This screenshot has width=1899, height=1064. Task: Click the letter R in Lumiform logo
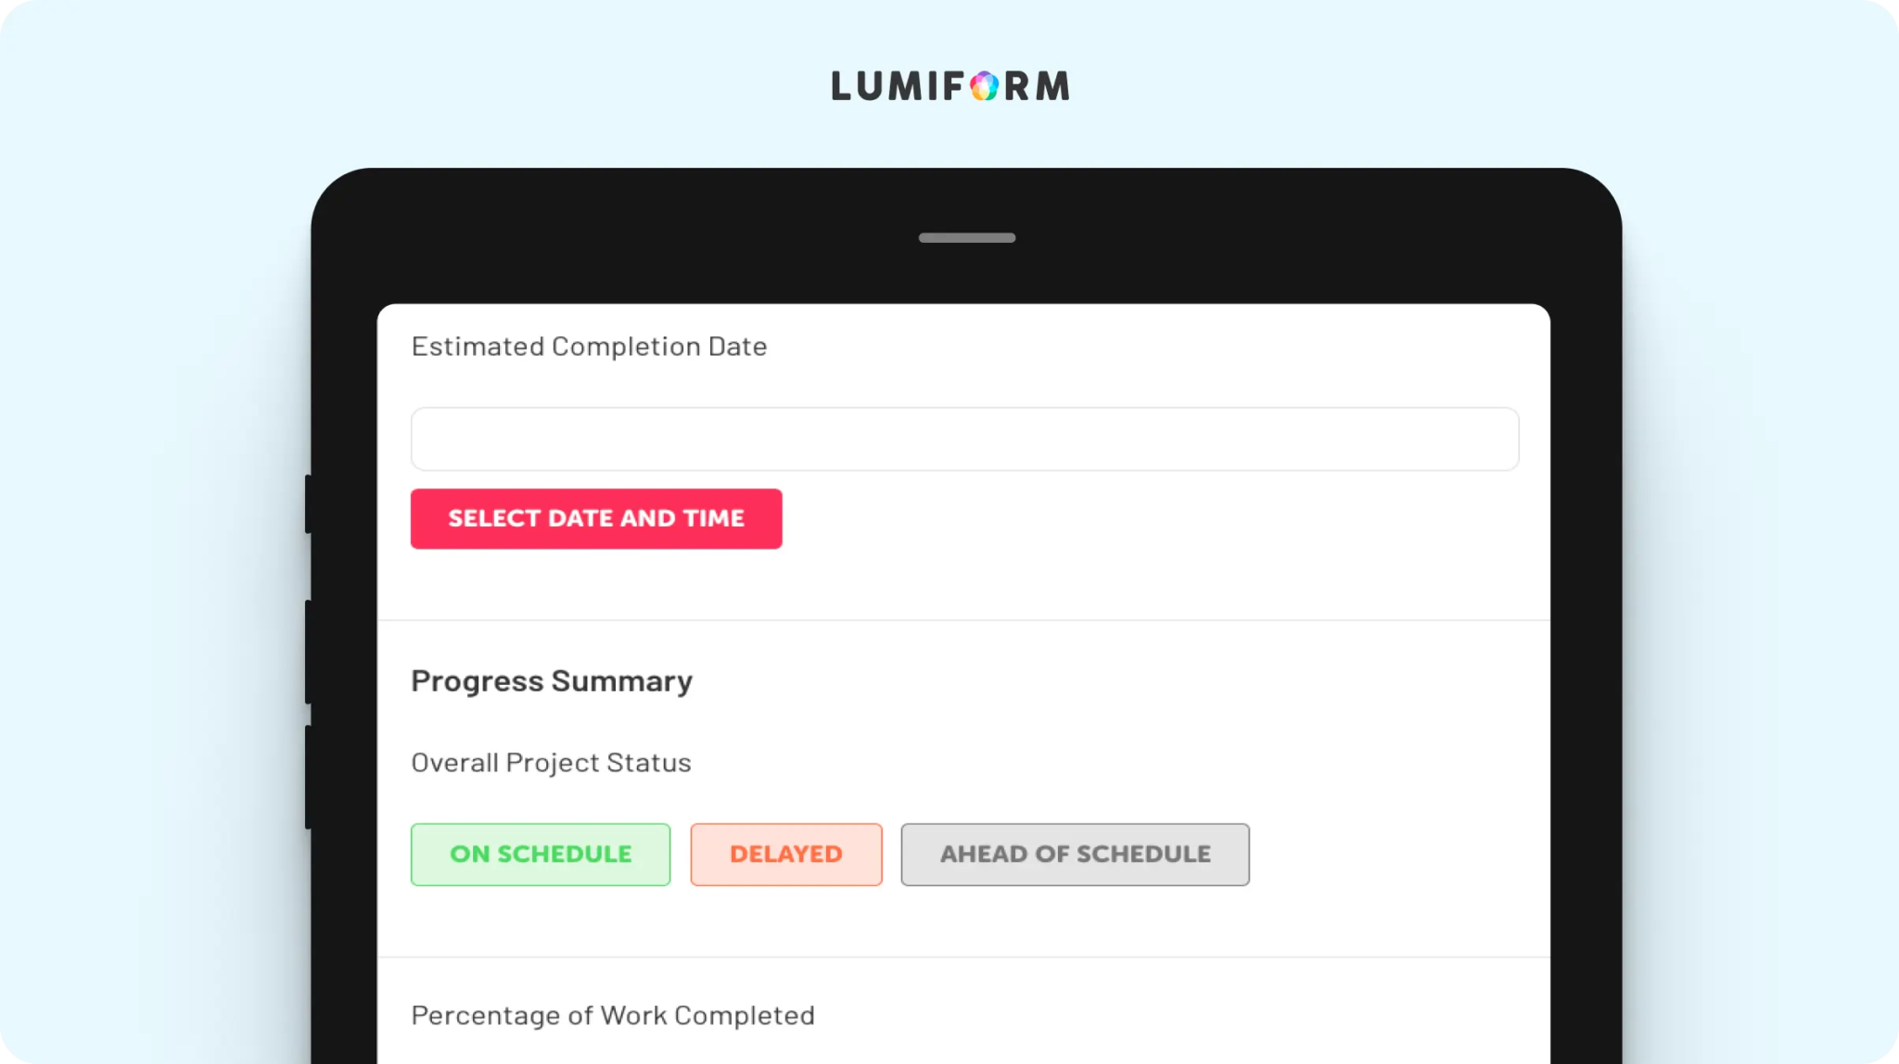tap(1017, 86)
